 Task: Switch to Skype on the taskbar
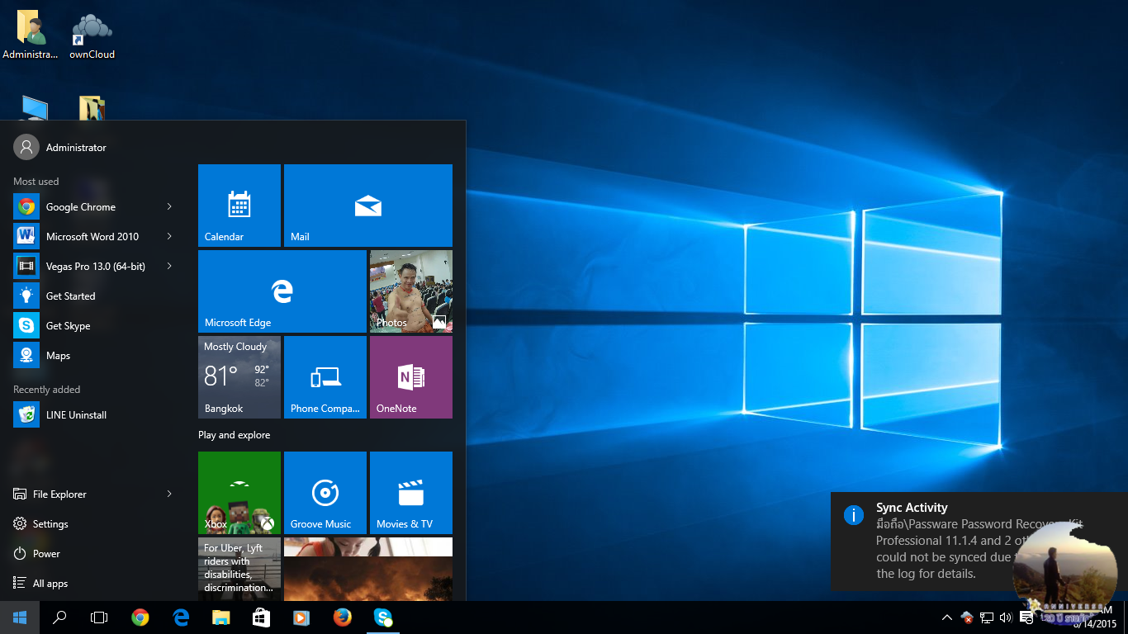(382, 617)
